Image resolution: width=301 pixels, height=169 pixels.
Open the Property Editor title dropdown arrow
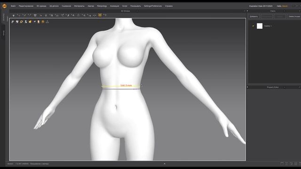coord(284,87)
